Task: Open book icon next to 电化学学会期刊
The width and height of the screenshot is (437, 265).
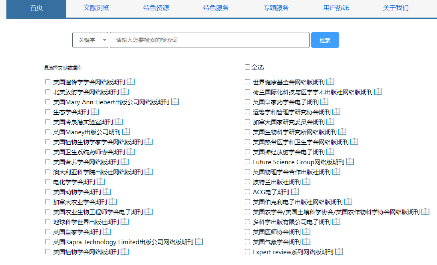Action: [x=101, y=181]
